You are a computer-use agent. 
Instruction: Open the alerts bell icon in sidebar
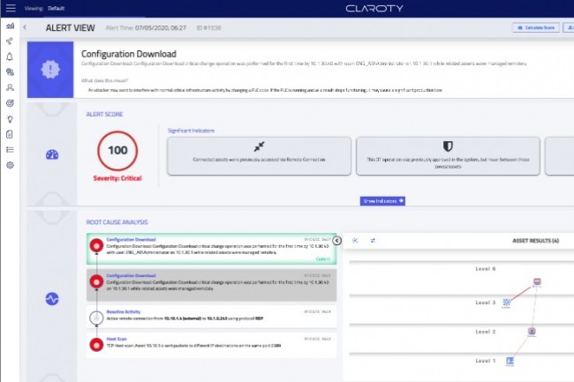(10, 56)
